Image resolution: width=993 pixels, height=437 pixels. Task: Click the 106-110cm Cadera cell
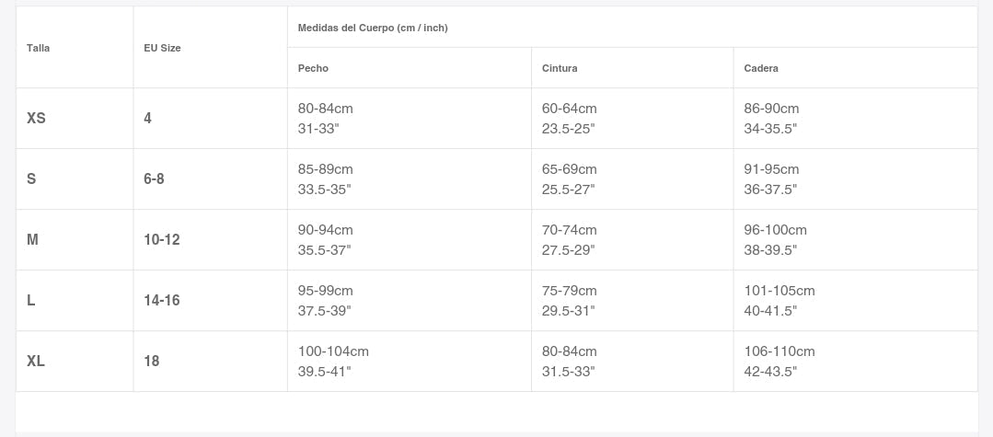[779, 361]
